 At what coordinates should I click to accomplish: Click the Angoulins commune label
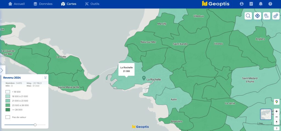176,121
